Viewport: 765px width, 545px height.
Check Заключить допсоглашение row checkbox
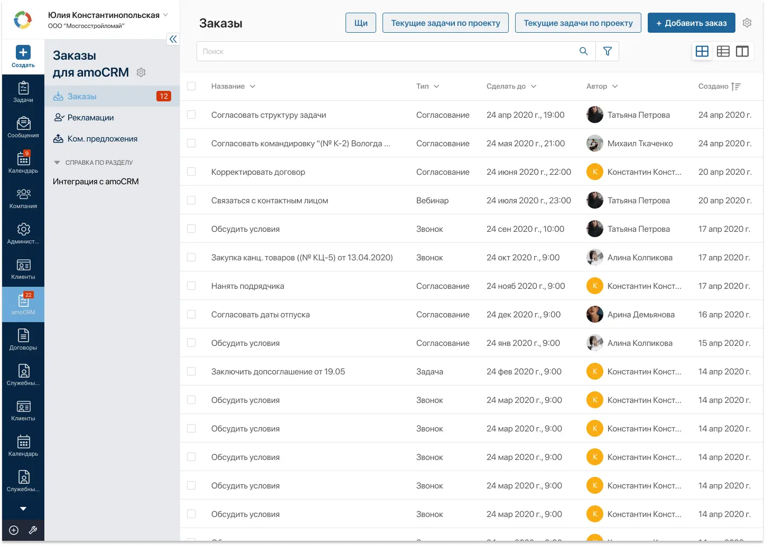pyautogui.click(x=191, y=371)
